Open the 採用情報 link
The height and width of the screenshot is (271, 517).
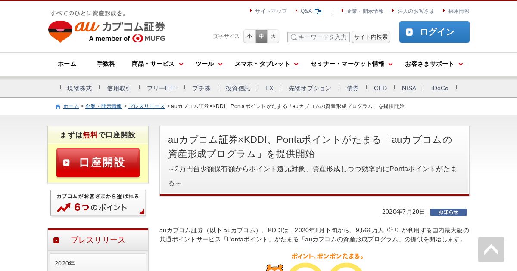click(x=459, y=11)
